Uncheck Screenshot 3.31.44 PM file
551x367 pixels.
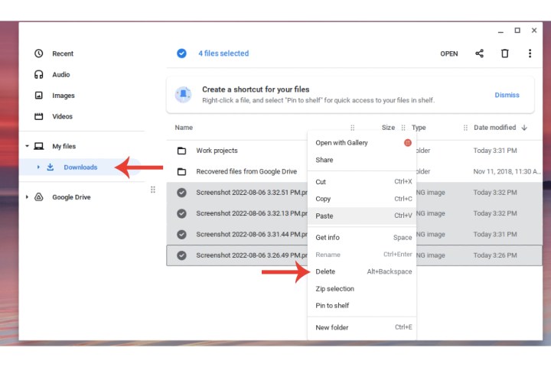181,234
